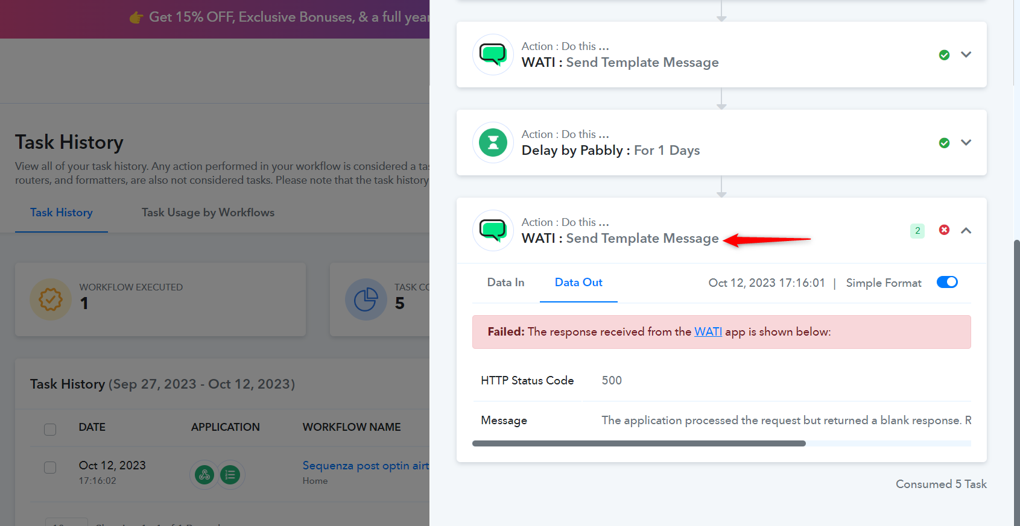The height and width of the screenshot is (526, 1020).
Task: Click the webhook app icon in Oct 12 row
Action: pos(204,475)
